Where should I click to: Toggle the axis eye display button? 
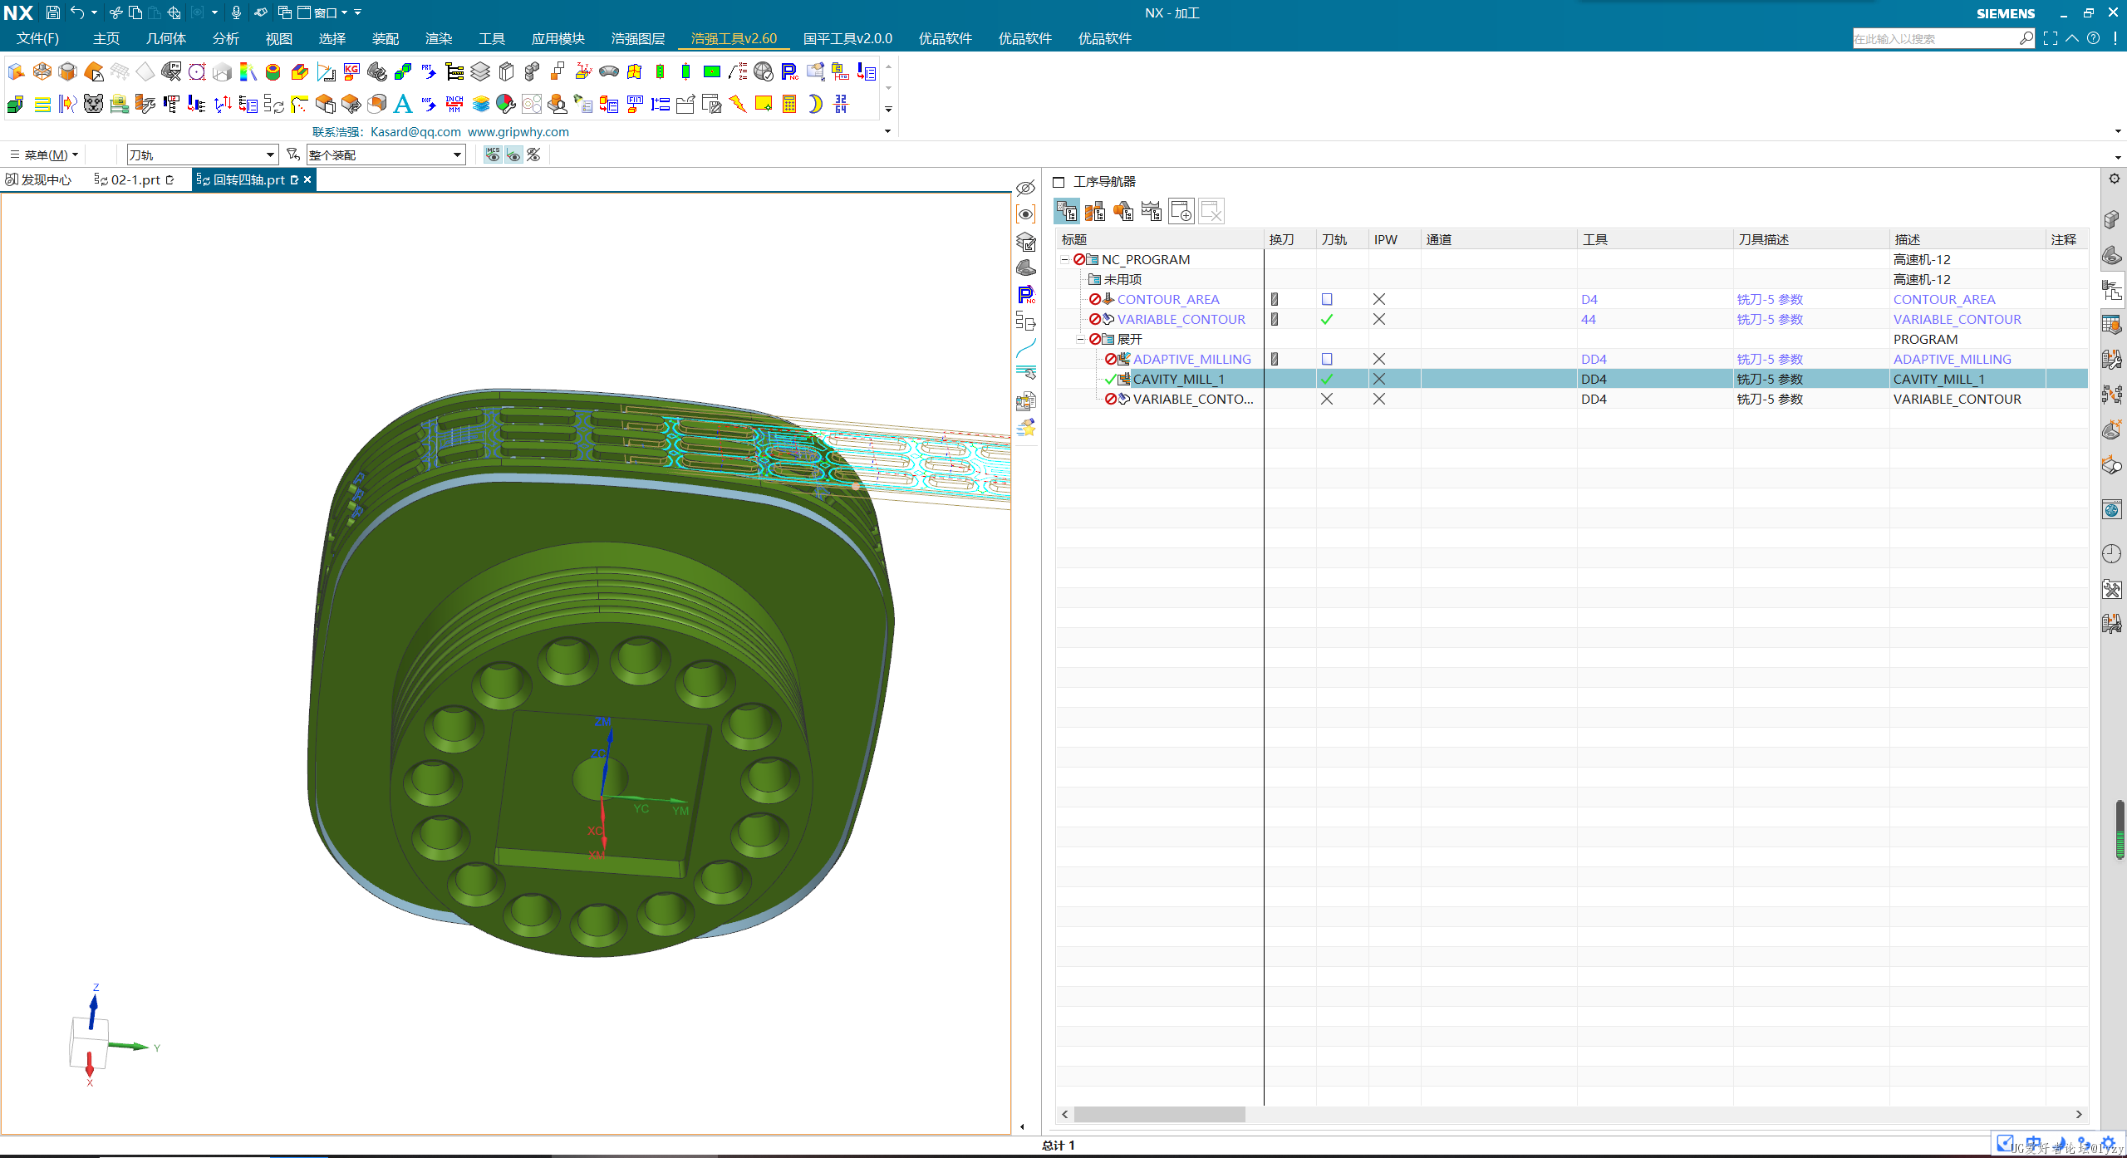tap(513, 155)
